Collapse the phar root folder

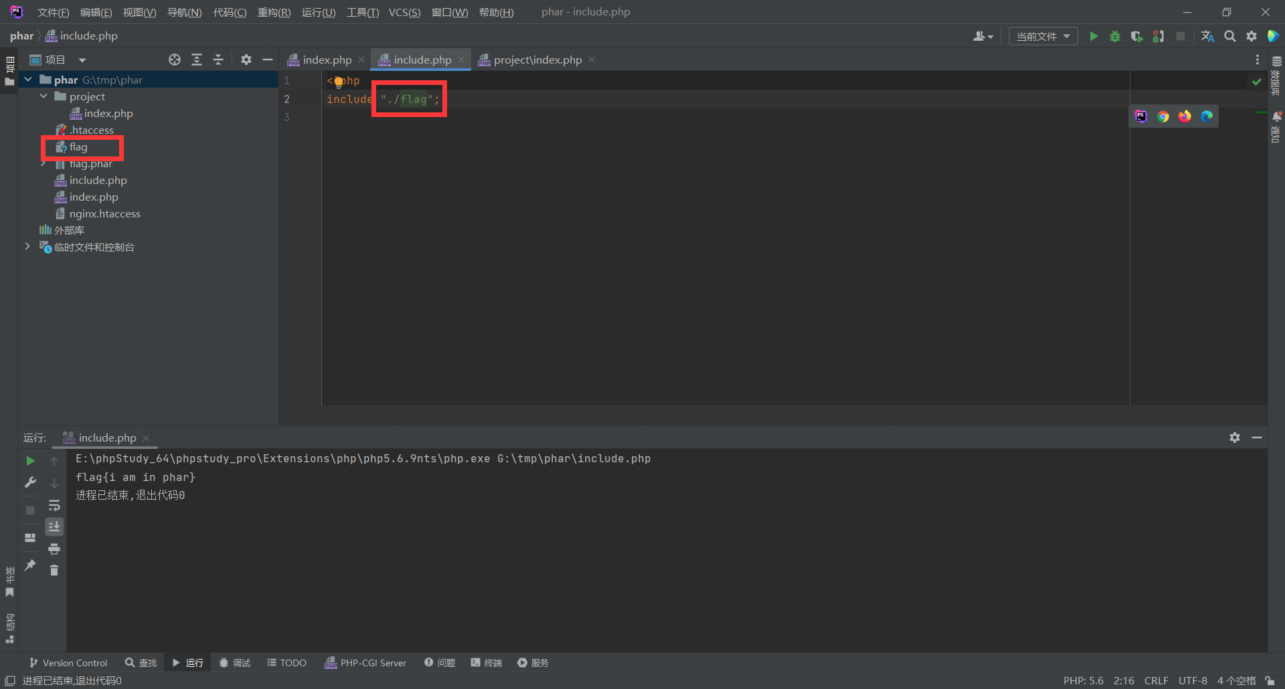[x=28, y=80]
